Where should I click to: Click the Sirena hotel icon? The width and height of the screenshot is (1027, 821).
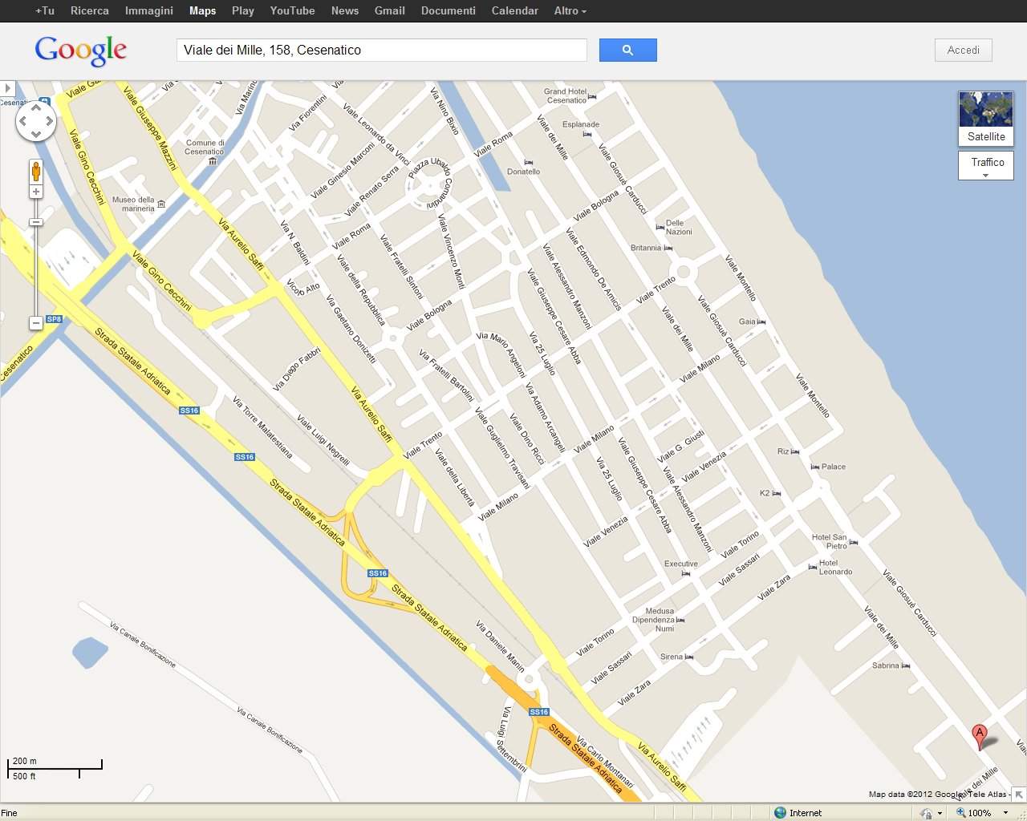(x=689, y=657)
